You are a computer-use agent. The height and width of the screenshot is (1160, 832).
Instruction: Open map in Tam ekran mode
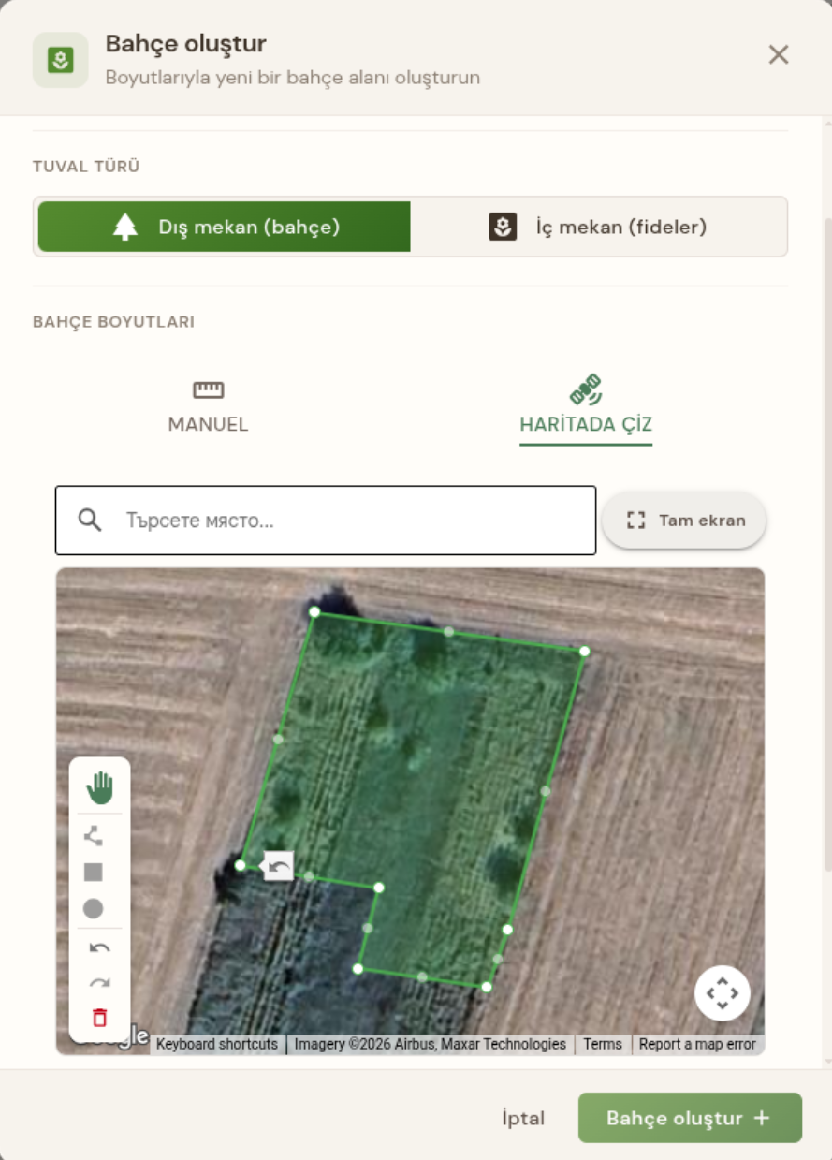(684, 521)
